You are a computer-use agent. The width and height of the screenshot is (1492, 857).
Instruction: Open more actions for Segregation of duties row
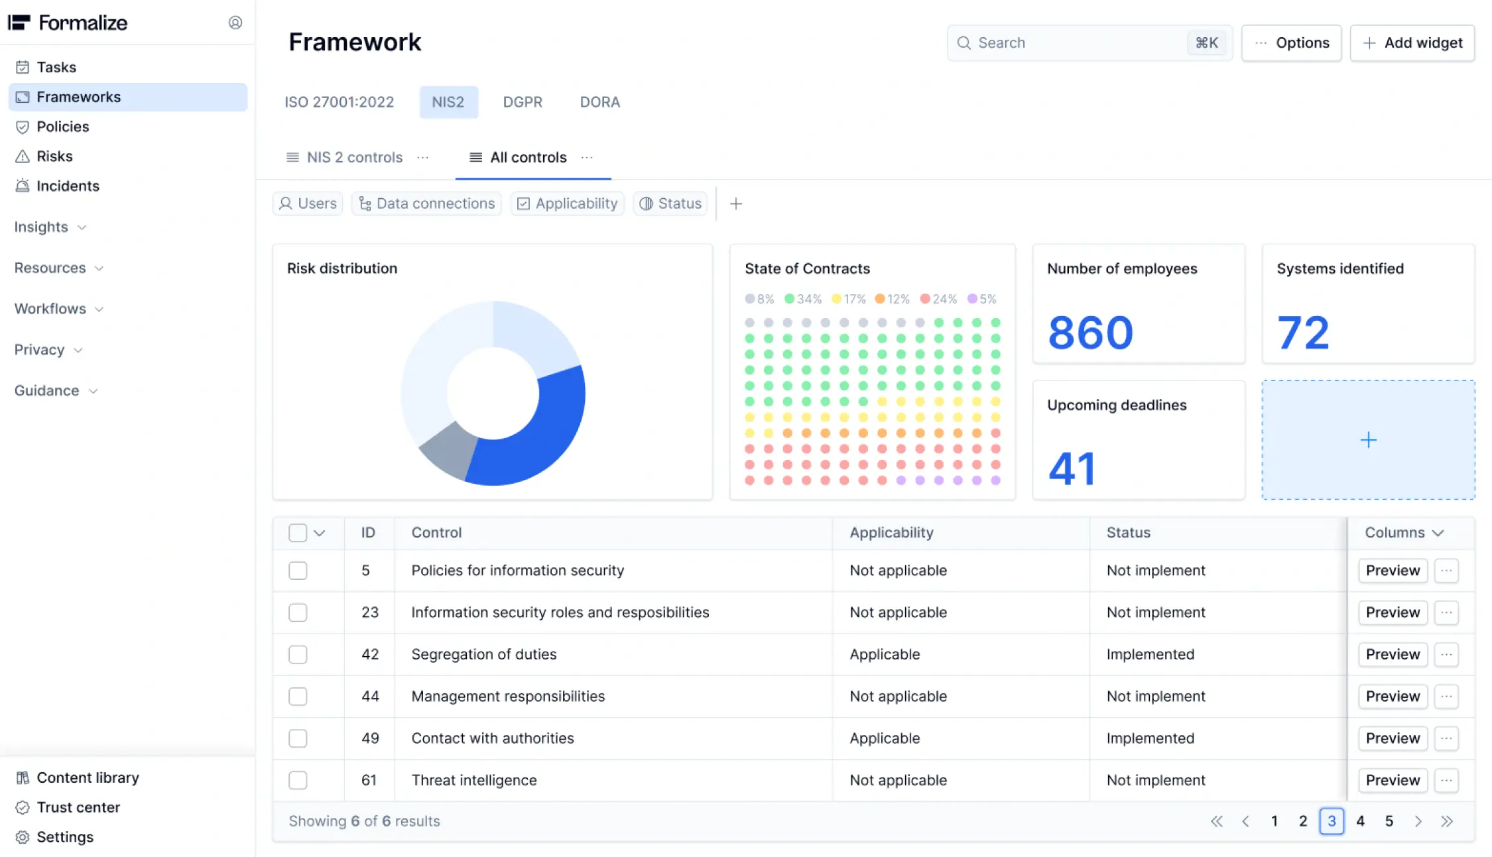(x=1446, y=654)
